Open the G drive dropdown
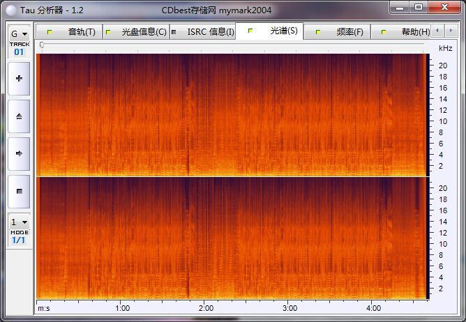This screenshot has height=322, width=466. (20, 34)
